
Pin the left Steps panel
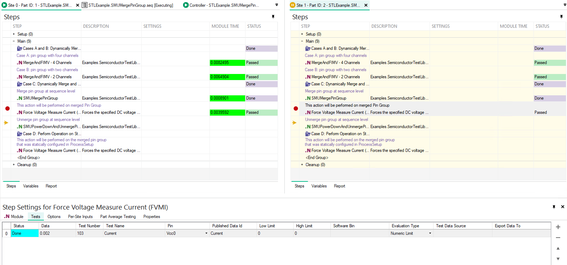tap(273, 17)
